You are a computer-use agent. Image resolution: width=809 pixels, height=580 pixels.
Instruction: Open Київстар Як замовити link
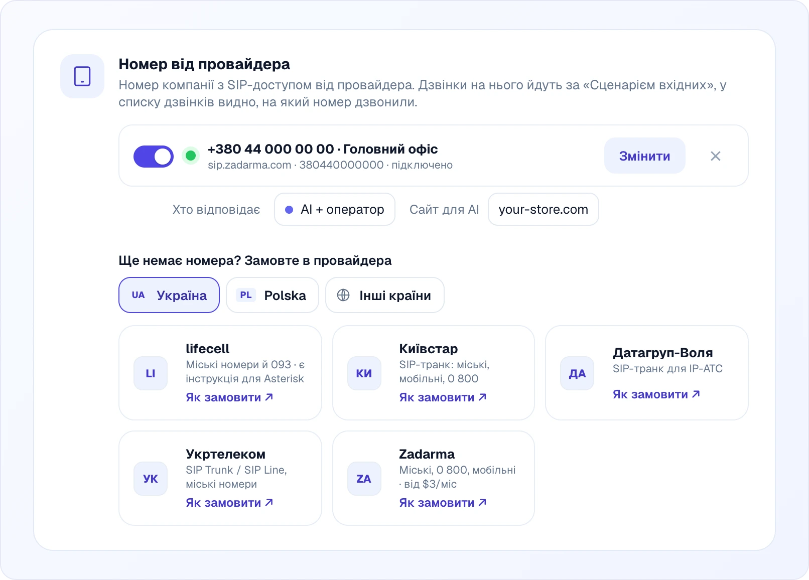[443, 397]
